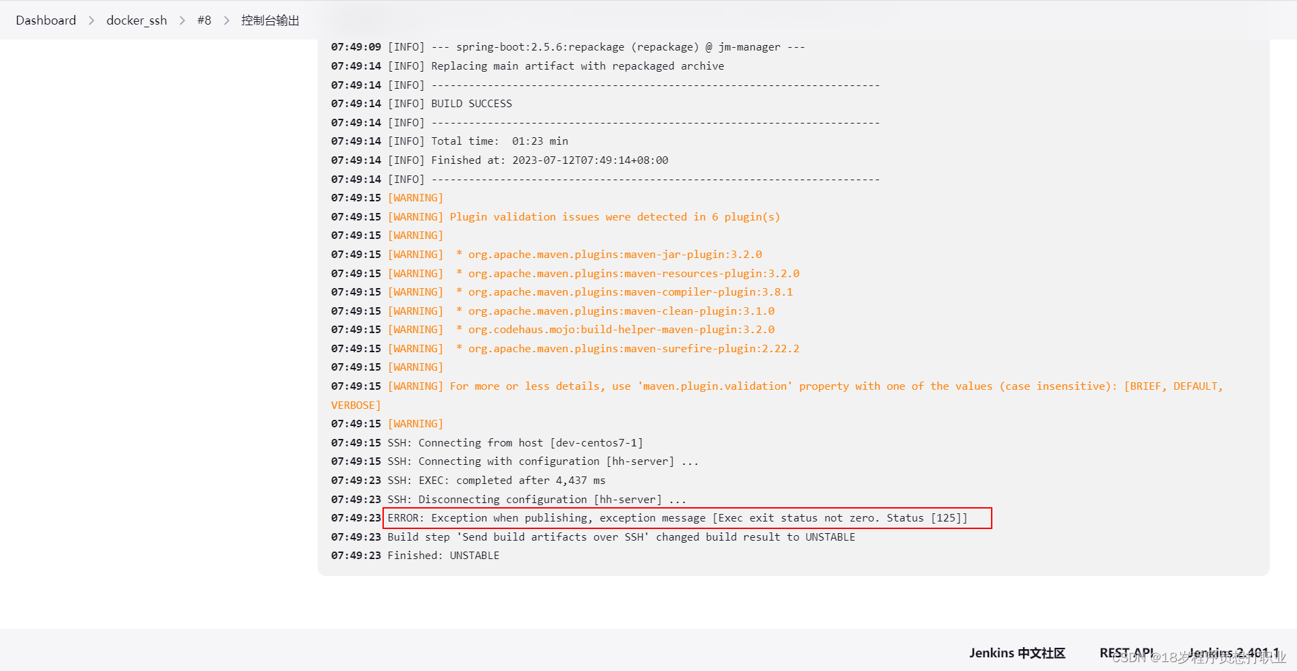
Task: Click the maven-resources-plugin:3.2.0 warning line
Action: coord(566,274)
